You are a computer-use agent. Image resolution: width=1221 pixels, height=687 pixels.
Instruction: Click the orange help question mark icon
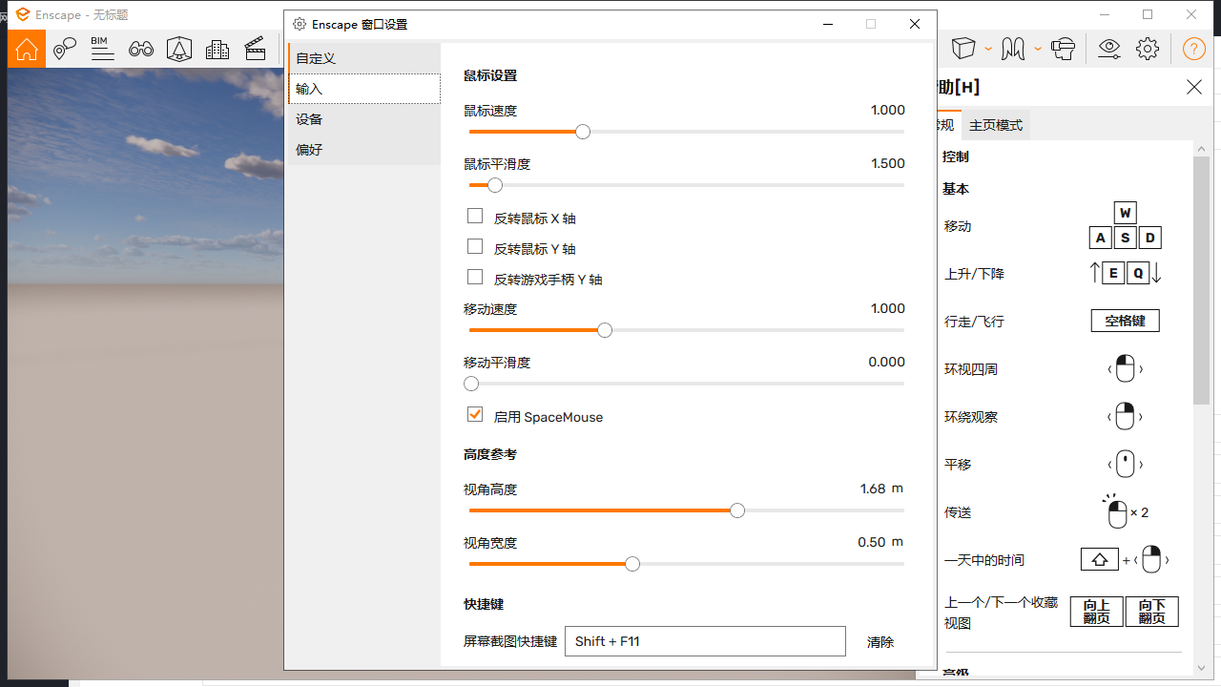(x=1194, y=49)
